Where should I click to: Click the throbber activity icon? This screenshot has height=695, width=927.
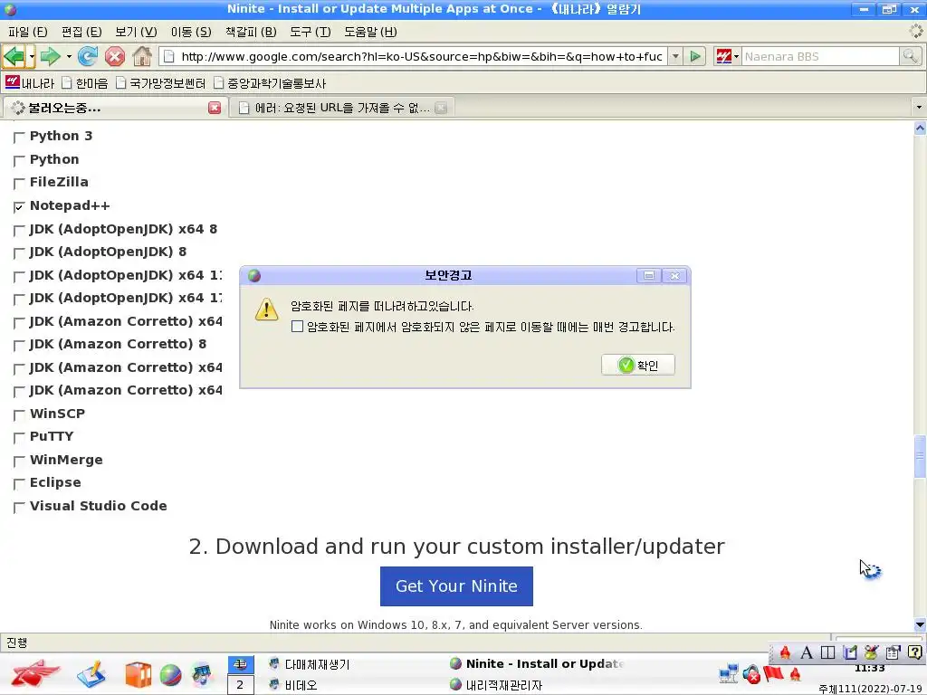click(916, 32)
